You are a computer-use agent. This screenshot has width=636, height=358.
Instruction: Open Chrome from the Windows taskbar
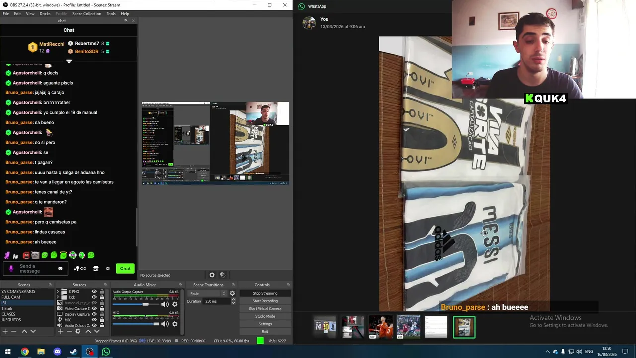[24, 352]
